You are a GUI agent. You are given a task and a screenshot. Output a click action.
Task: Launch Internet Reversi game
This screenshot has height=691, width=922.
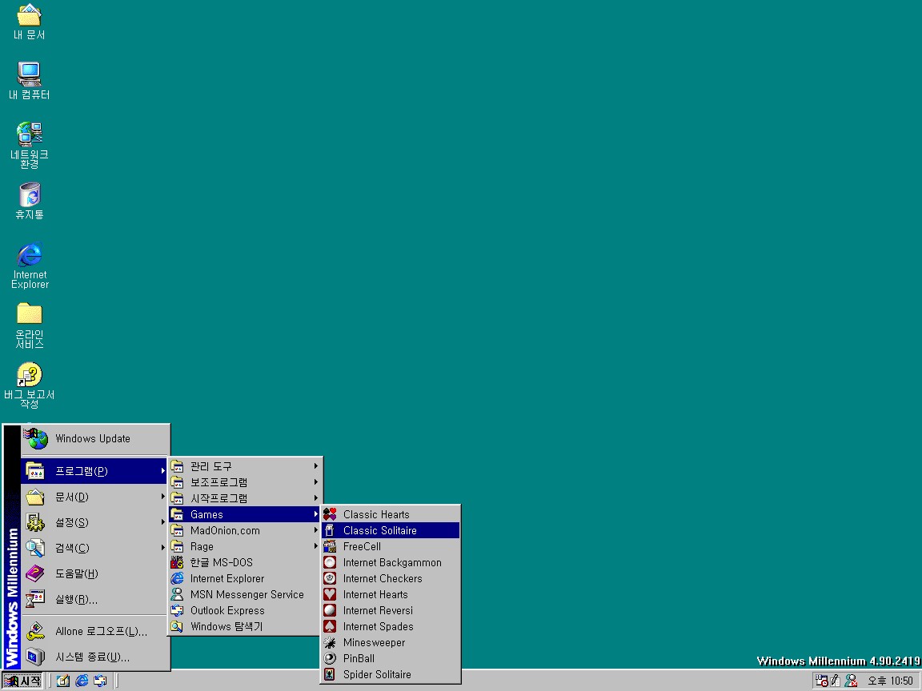[391, 610]
